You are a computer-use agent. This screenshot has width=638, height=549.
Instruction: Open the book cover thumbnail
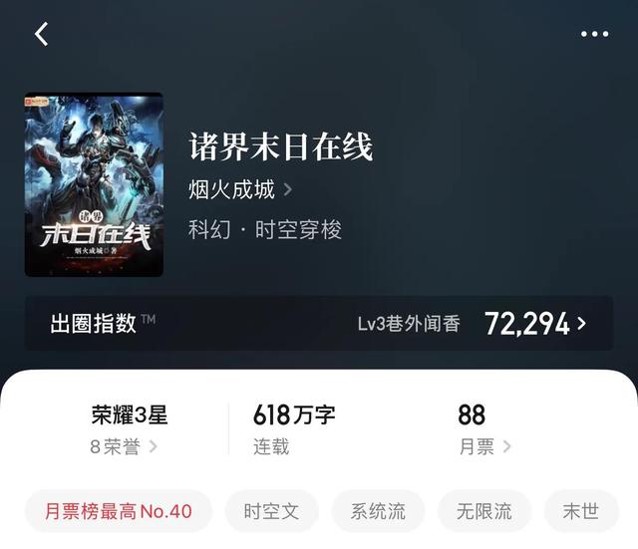pyautogui.click(x=94, y=184)
